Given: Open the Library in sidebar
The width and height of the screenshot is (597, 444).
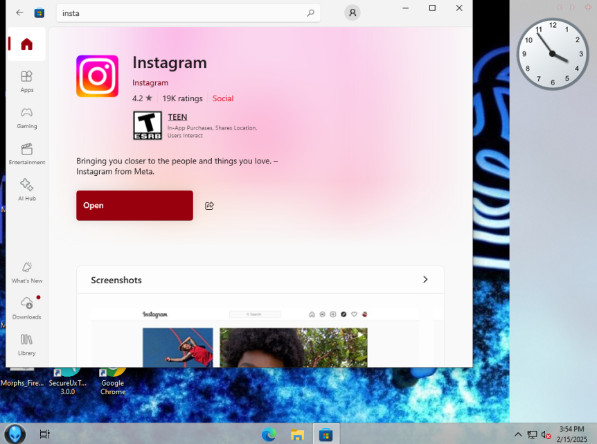Looking at the screenshot, I should (x=26, y=345).
